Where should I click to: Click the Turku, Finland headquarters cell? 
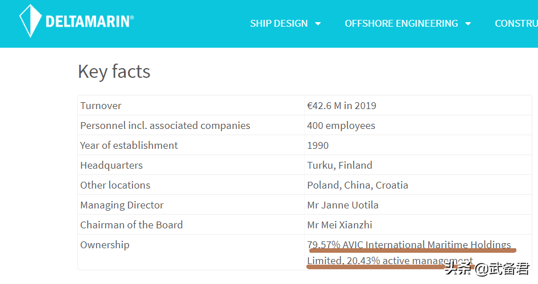click(340, 165)
